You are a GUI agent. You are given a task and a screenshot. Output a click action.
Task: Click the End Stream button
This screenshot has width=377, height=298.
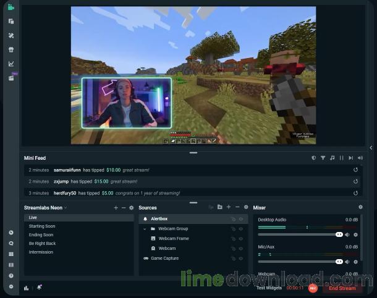point(342,288)
